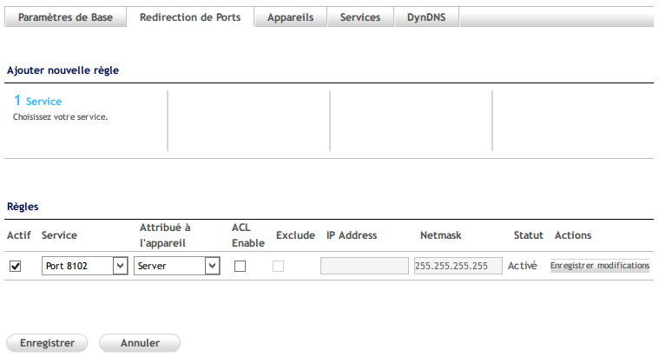Click the Enregistrer button
This screenshot has height=363, width=659.
(47, 343)
